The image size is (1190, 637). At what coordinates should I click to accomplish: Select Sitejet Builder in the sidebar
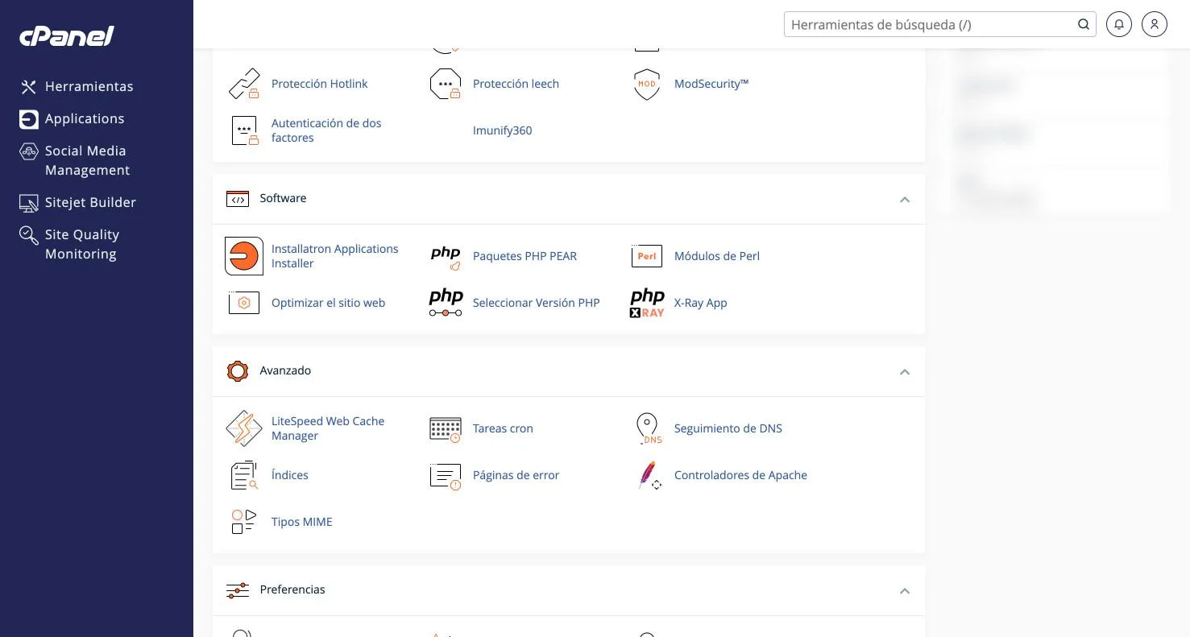pyautogui.click(x=78, y=202)
